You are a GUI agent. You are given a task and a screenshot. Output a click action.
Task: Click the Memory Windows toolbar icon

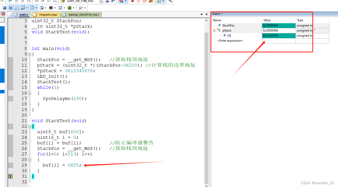[x=32, y=8]
